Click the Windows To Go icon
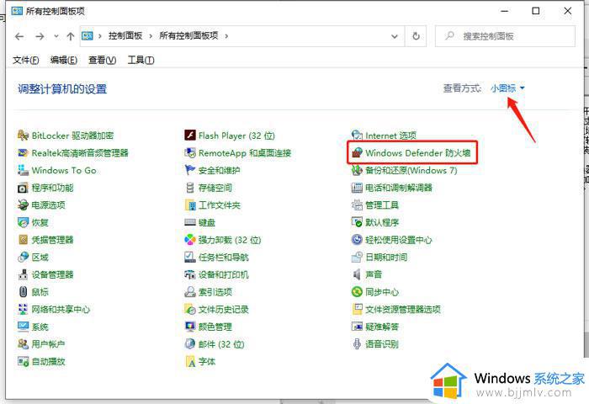 pyautogui.click(x=23, y=170)
